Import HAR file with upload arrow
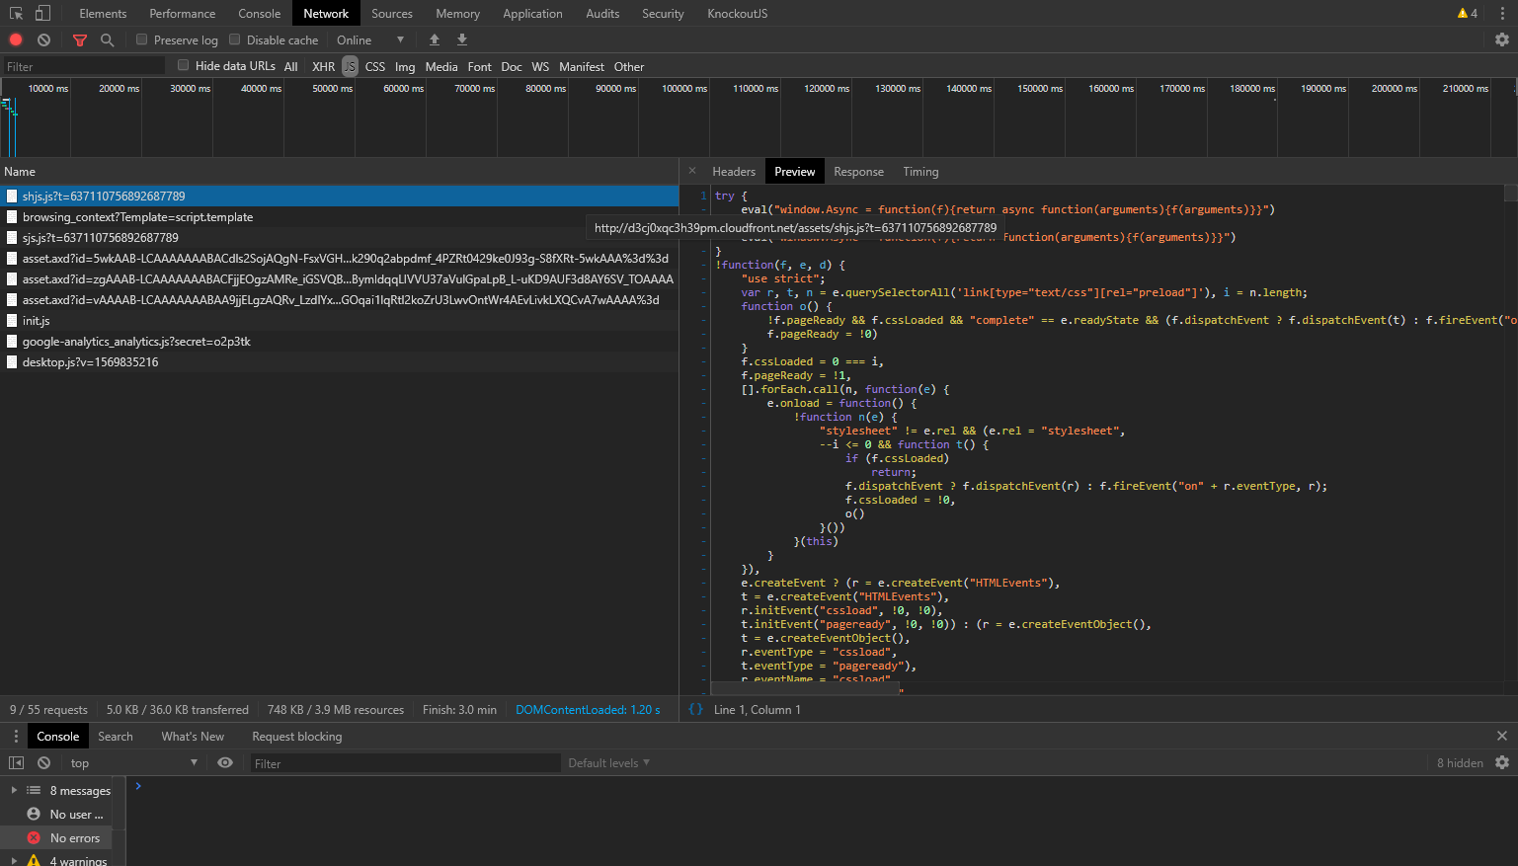This screenshot has height=866, width=1518. [x=434, y=39]
